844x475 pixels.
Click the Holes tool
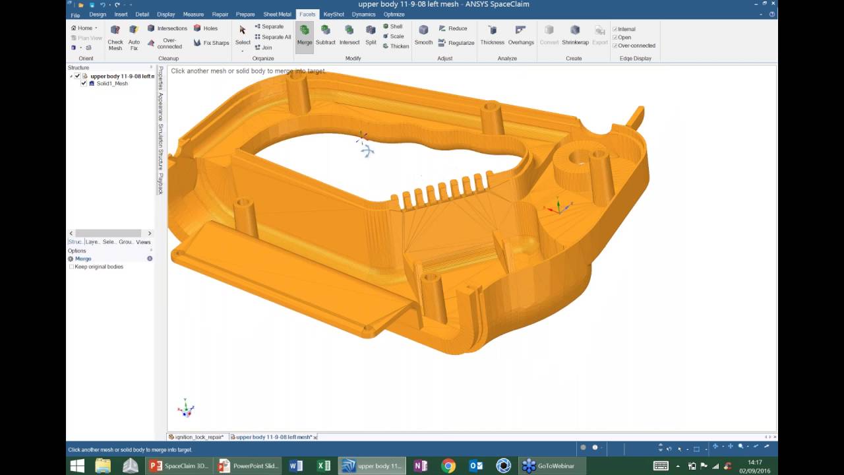(205, 28)
